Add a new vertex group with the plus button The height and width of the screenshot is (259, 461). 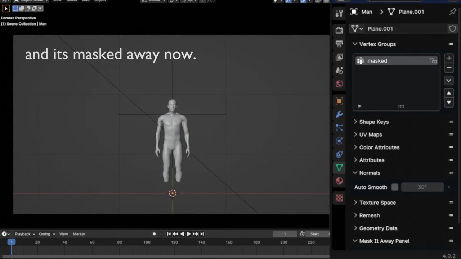449,58
